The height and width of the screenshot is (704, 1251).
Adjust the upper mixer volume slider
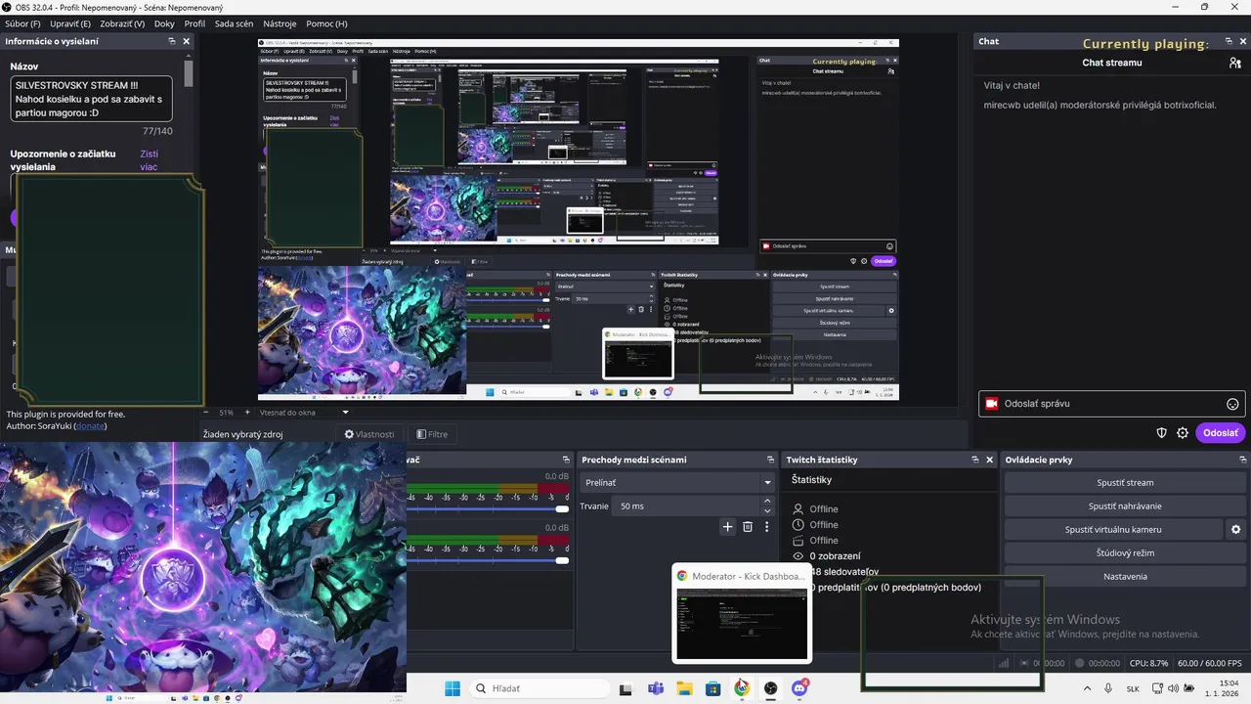(x=562, y=508)
